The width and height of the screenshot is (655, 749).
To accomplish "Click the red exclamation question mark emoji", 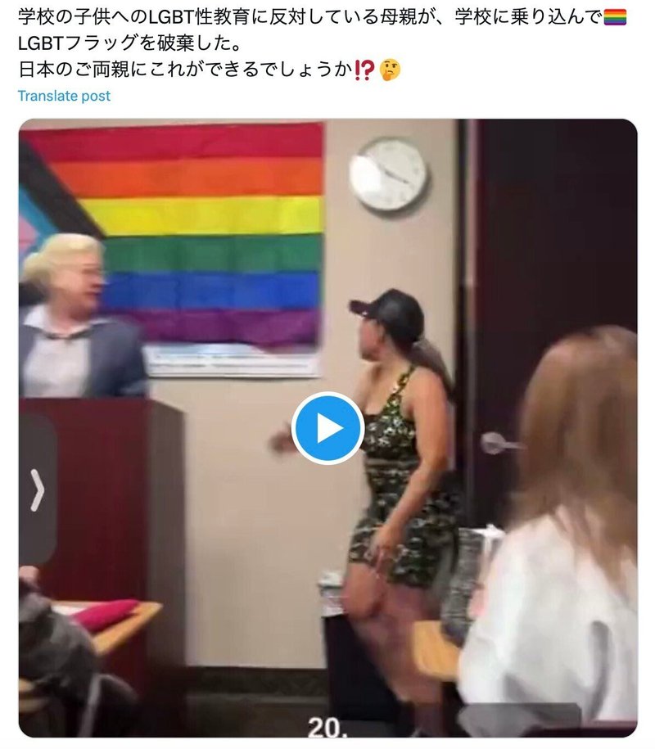I will click(x=364, y=70).
